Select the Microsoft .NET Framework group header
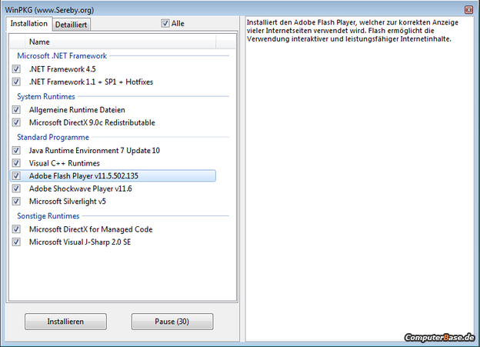The height and width of the screenshot is (347, 480). [62, 55]
